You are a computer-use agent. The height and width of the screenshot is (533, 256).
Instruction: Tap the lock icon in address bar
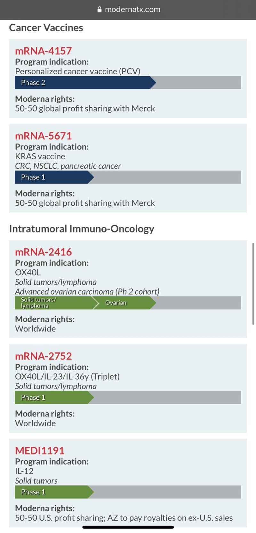click(100, 10)
